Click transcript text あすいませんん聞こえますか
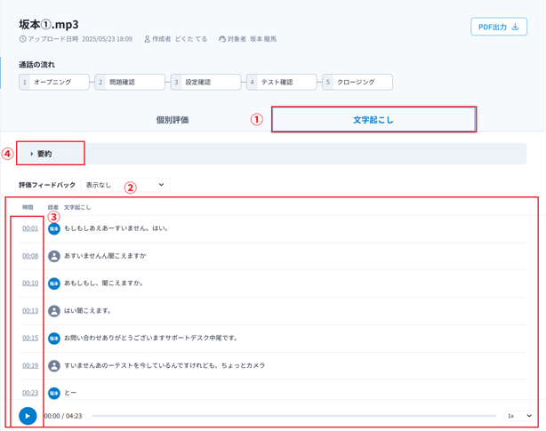The width and height of the screenshot is (546, 431). [105, 256]
